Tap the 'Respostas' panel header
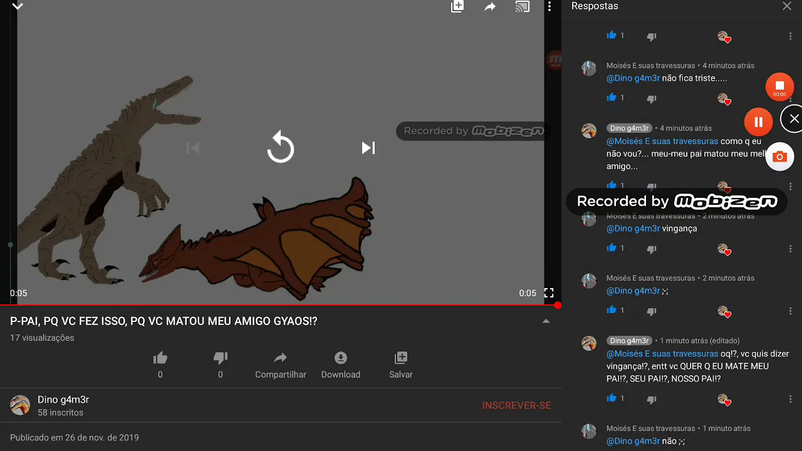 coord(595,6)
